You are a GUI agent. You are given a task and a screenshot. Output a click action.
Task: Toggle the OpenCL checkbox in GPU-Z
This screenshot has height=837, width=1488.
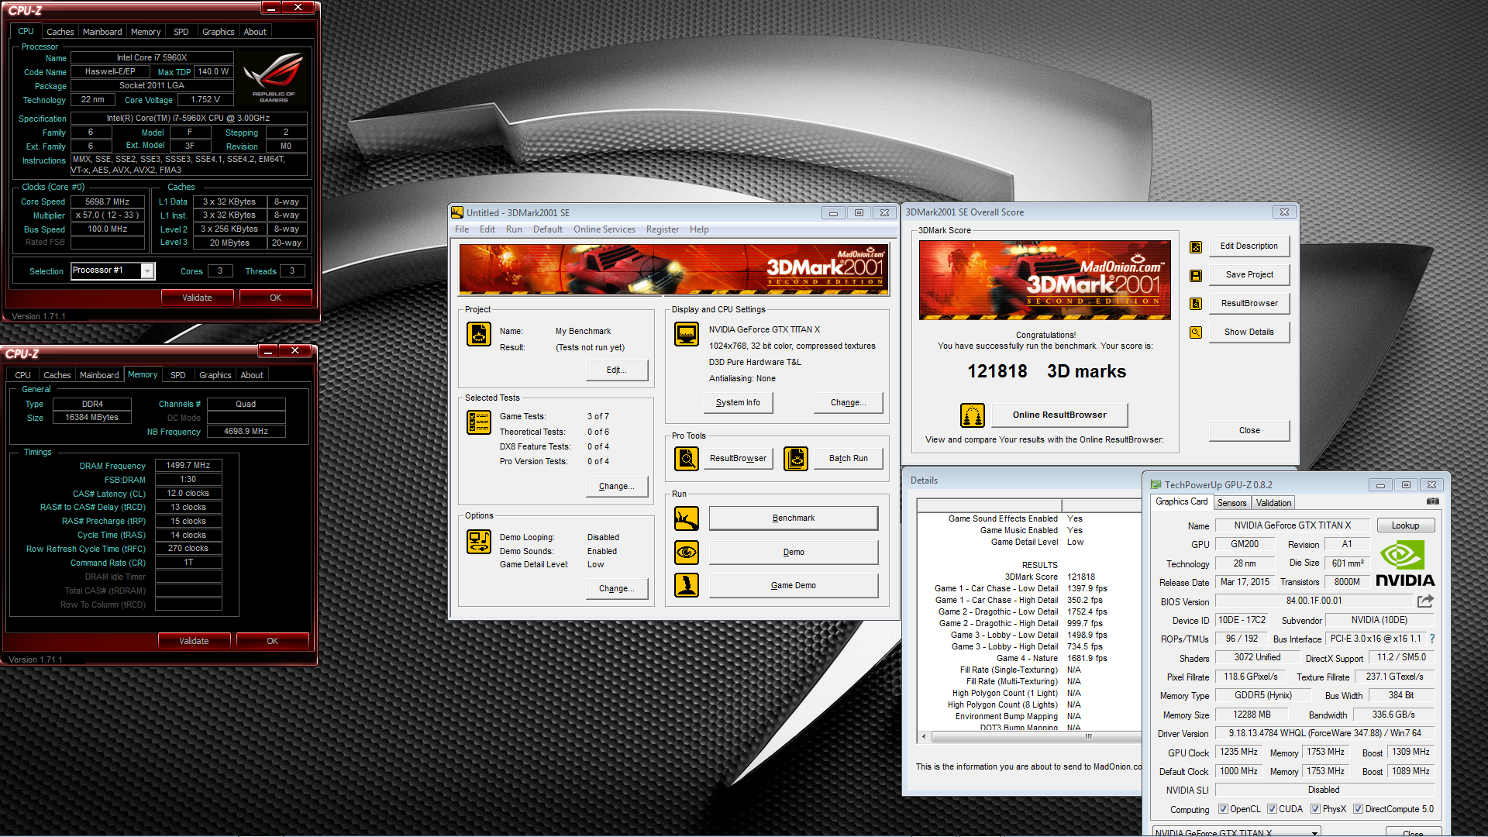point(1223,809)
